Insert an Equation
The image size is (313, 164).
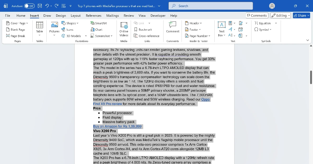263,23
